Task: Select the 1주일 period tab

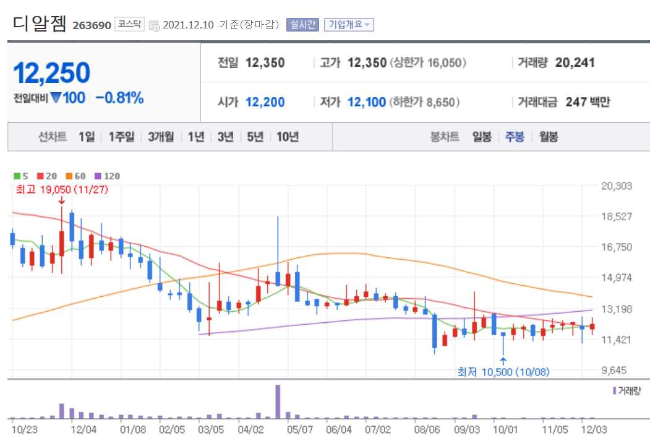Action: pyautogui.click(x=121, y=137)
